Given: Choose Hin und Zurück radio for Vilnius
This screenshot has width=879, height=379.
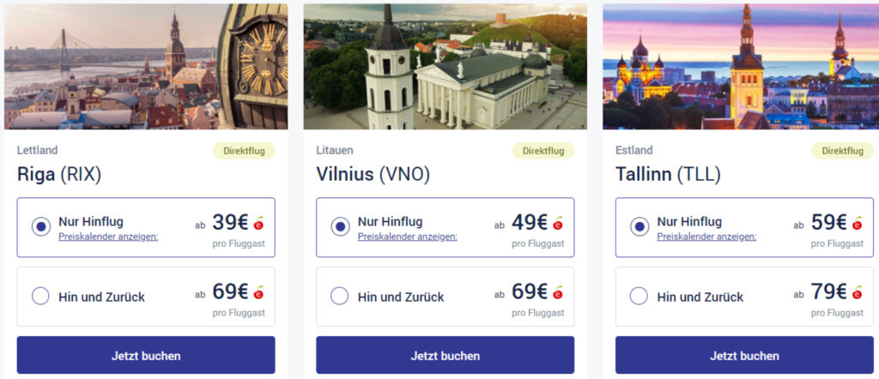Looking at the screenshot, I should [x=340, y=297].
